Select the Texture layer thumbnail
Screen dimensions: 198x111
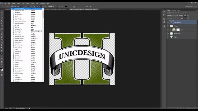pyautogui.click(x=171, y=26)
